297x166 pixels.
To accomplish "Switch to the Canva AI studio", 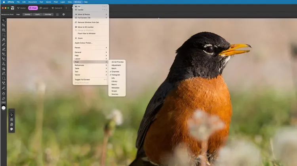I will point(57,8).
